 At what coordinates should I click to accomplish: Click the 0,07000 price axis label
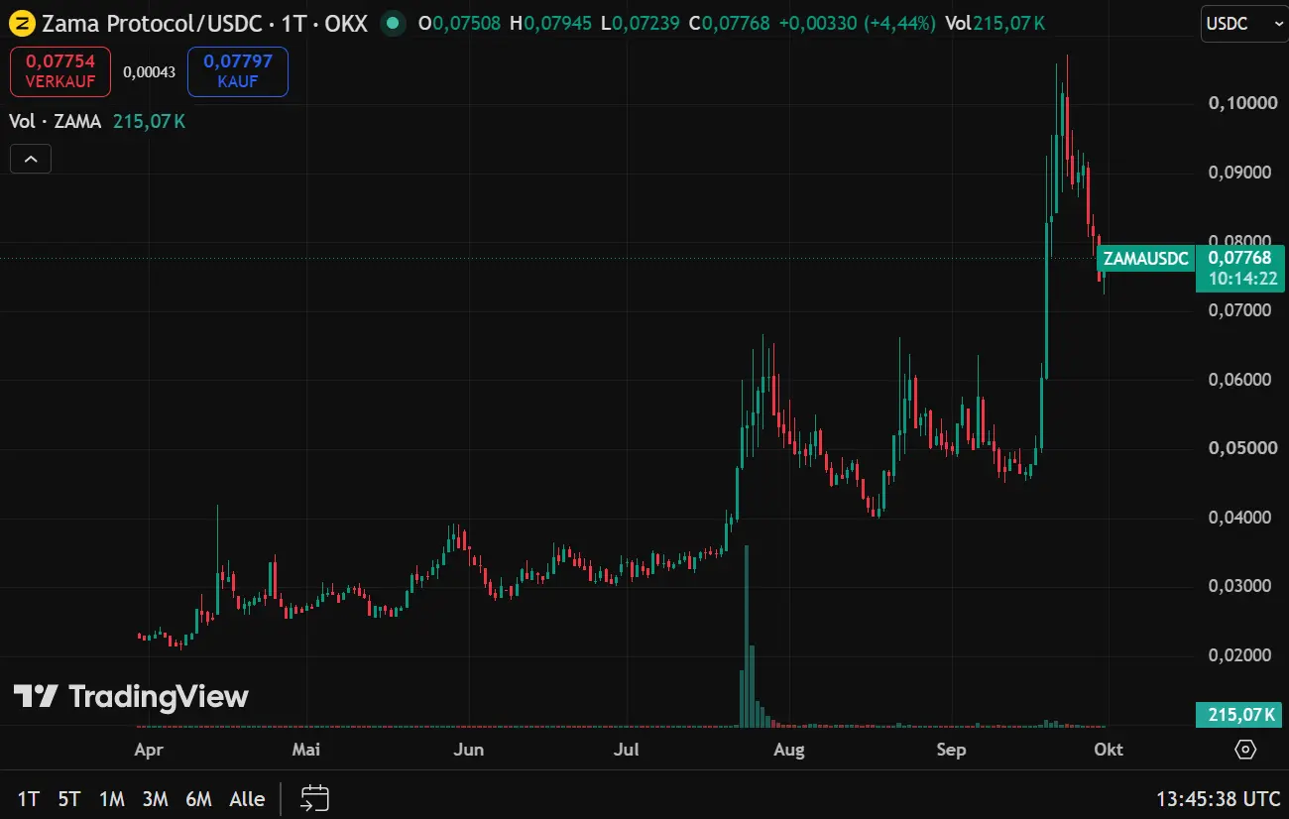tap(1240, 310)
